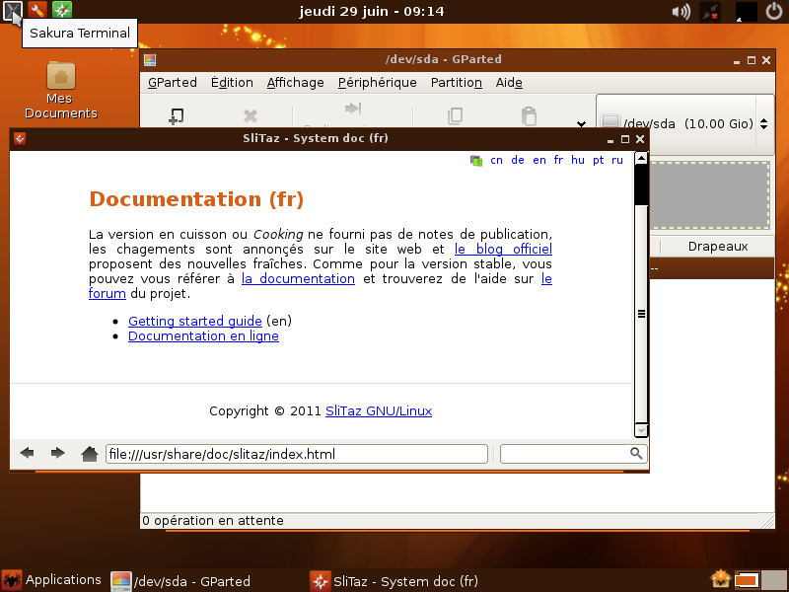The width and height of the screenshot is (789, 592).
Task: Open the green web browser launcher
Action: 62,10
